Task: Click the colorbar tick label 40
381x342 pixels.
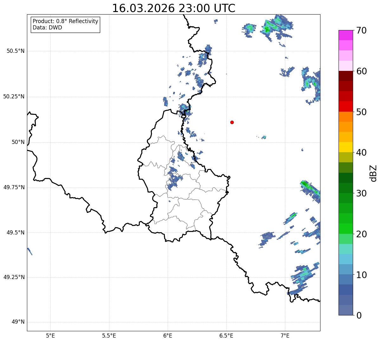Action: (x=361, y=152)
